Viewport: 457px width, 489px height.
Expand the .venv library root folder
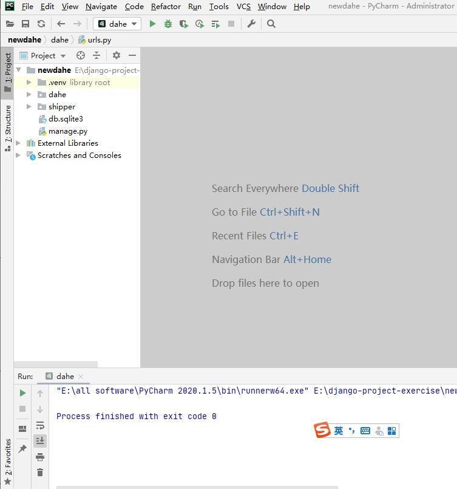pos(29,83)
